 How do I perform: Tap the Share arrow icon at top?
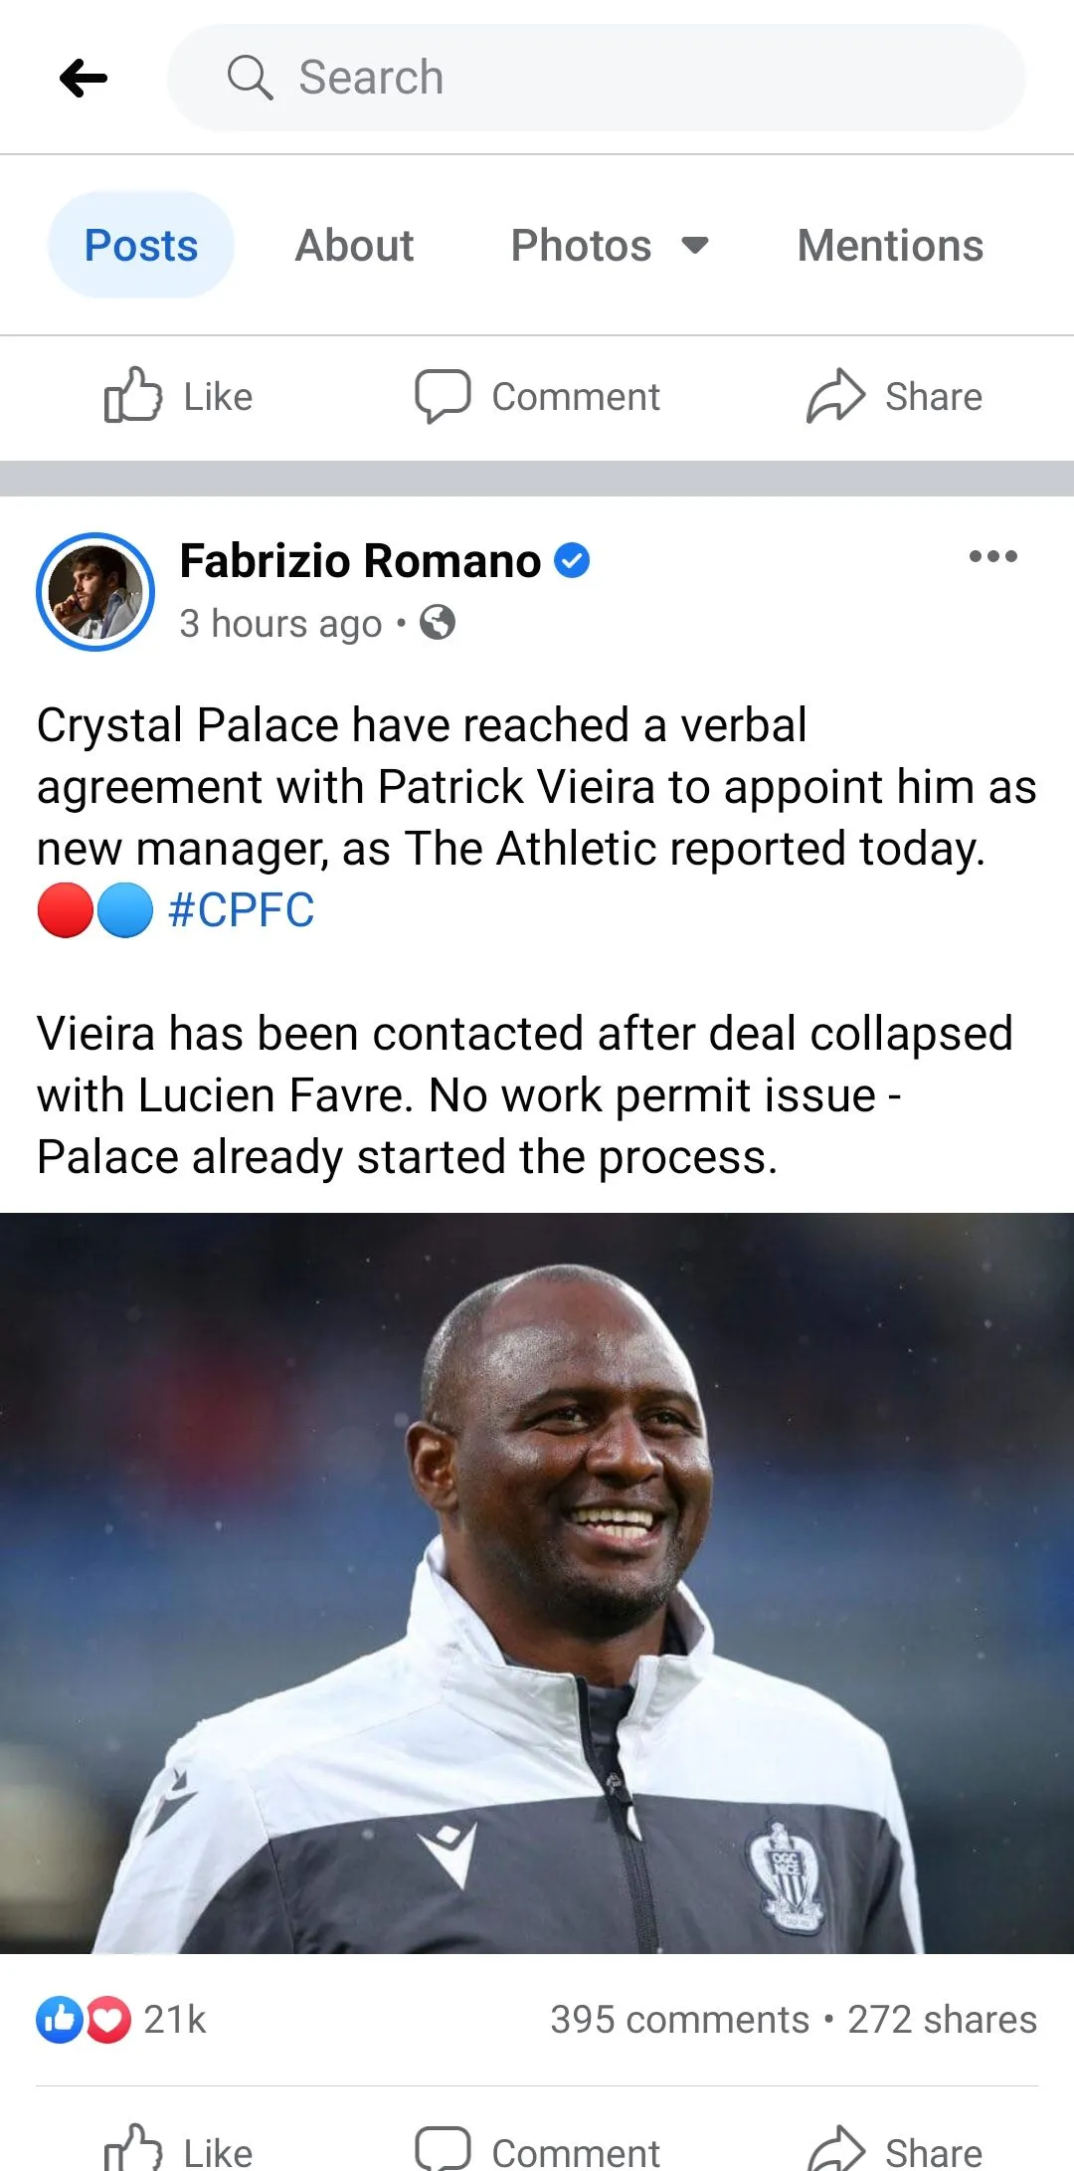[x=835, y=396]
